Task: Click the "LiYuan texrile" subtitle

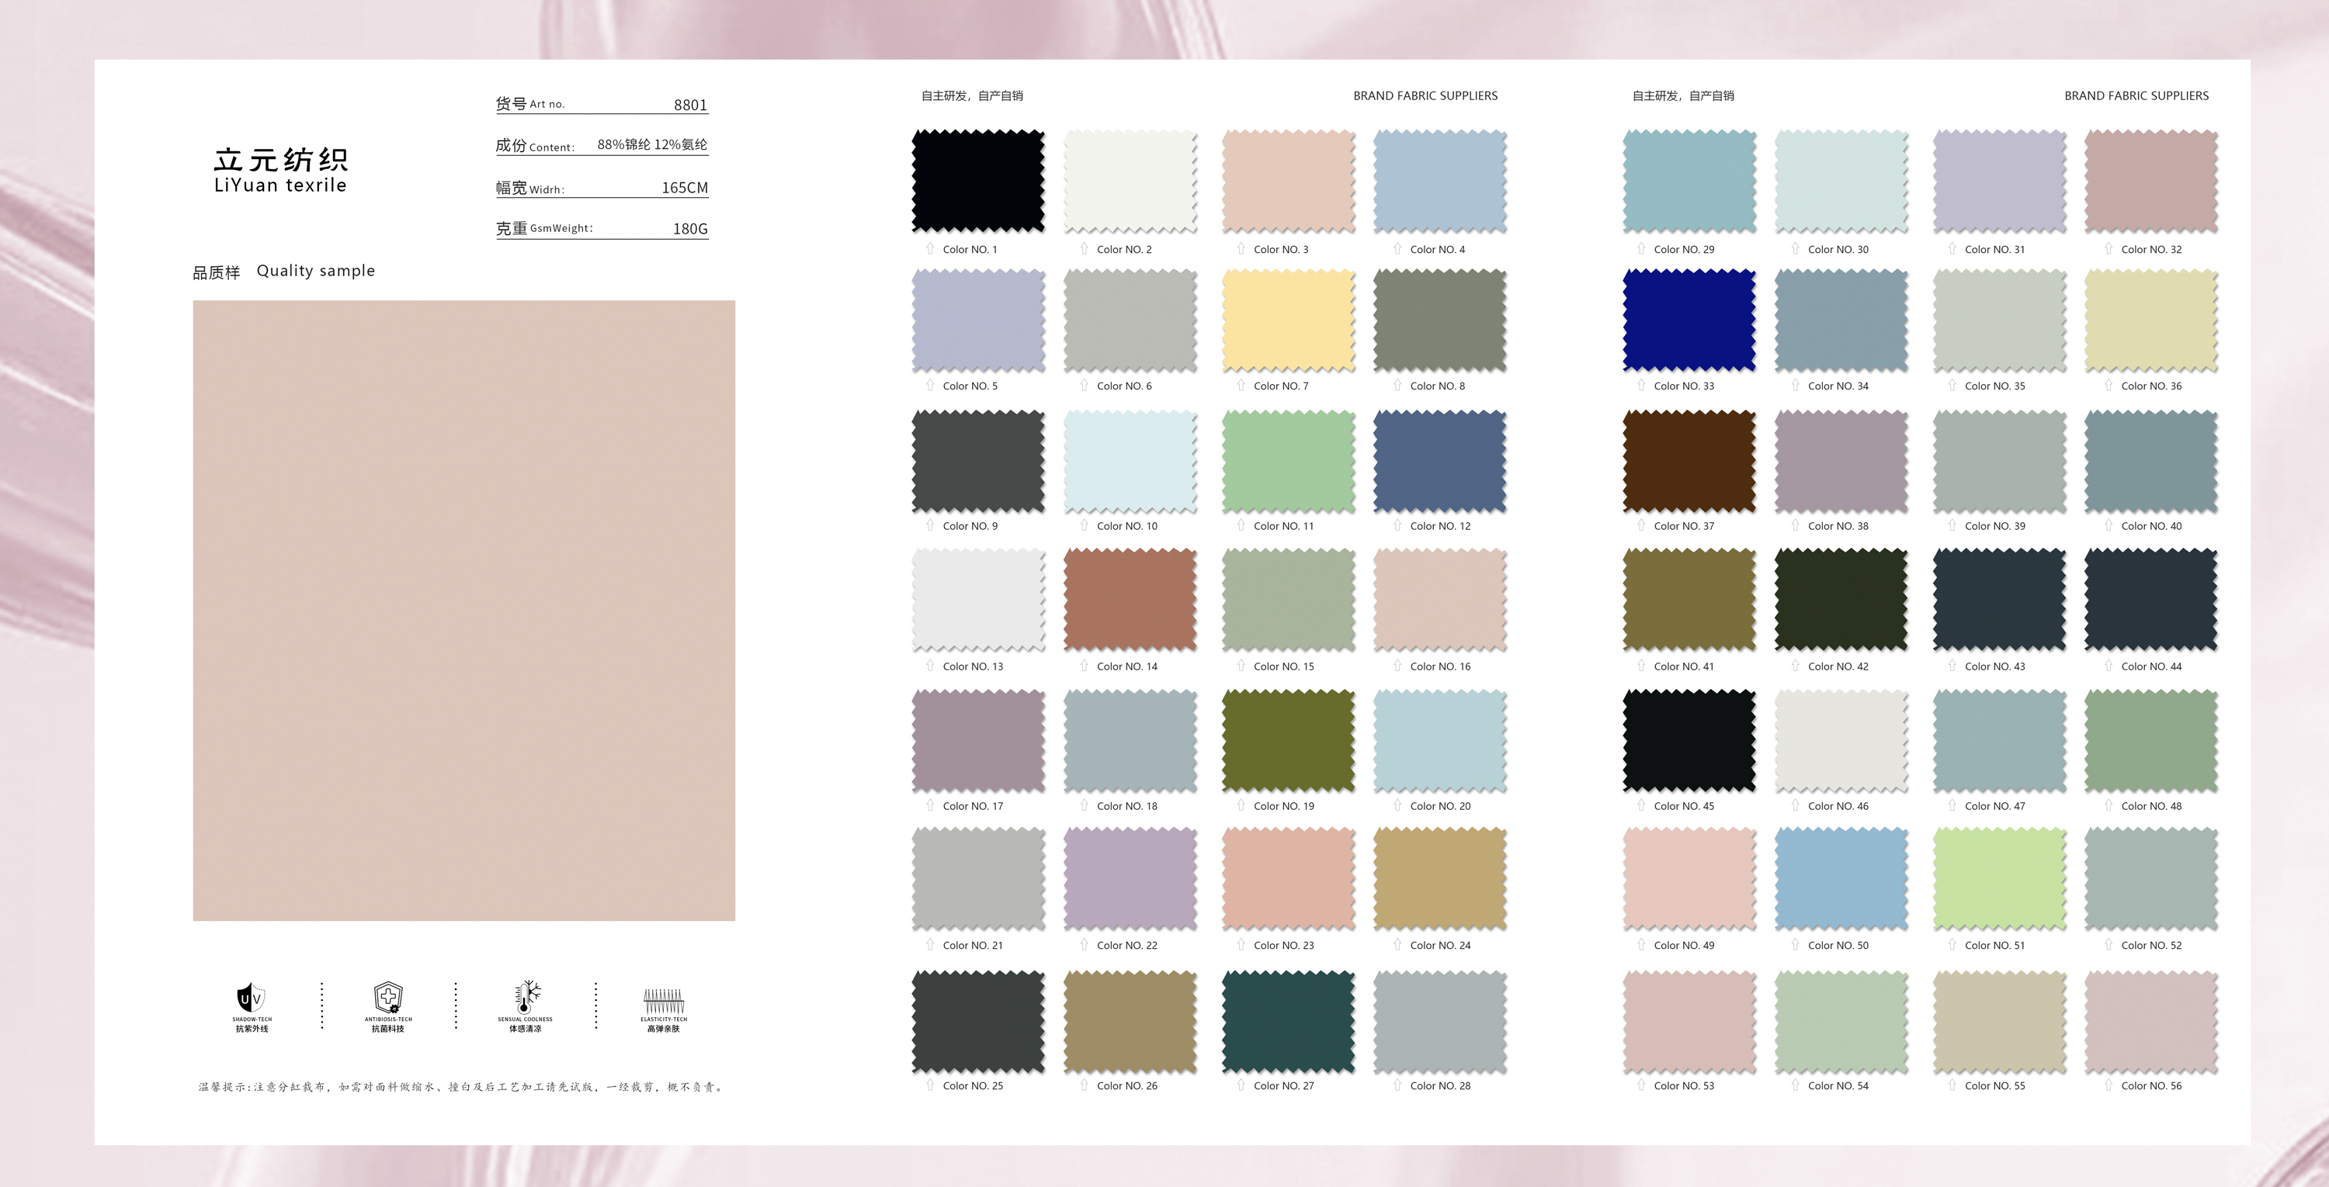Action: tap(280, 185)
